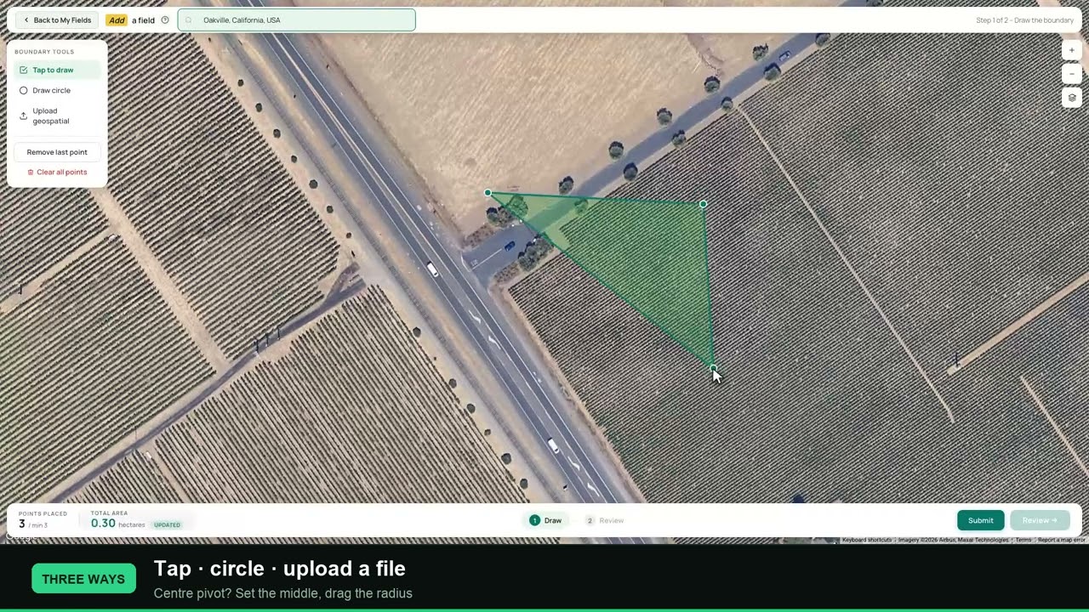Click the BOUNDARY TOOLS heading
This screenshot has height=612, width=1089.
point(44,52)
